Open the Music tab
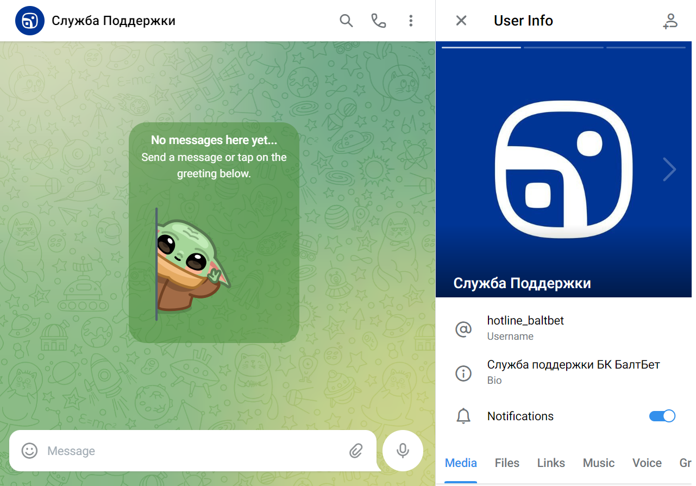The width and height of the screenshot is (696, 486). coord(598,463)
